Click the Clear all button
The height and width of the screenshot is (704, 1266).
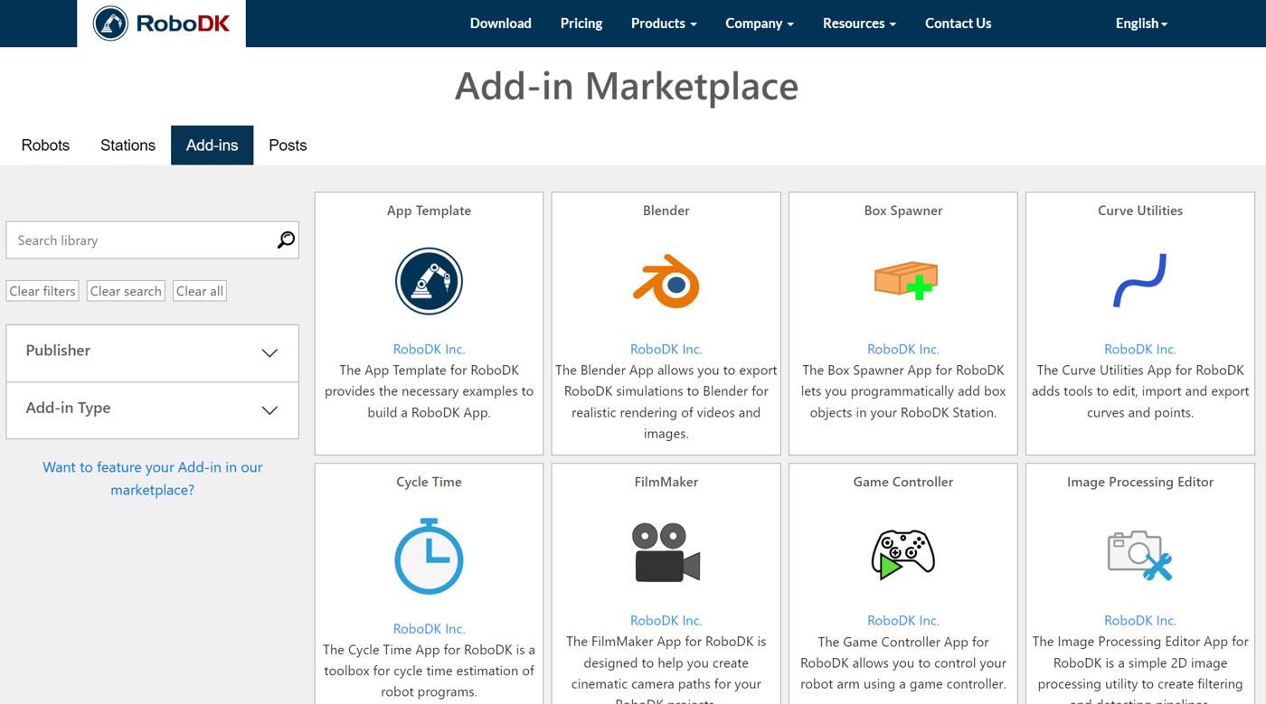(199, 291)
